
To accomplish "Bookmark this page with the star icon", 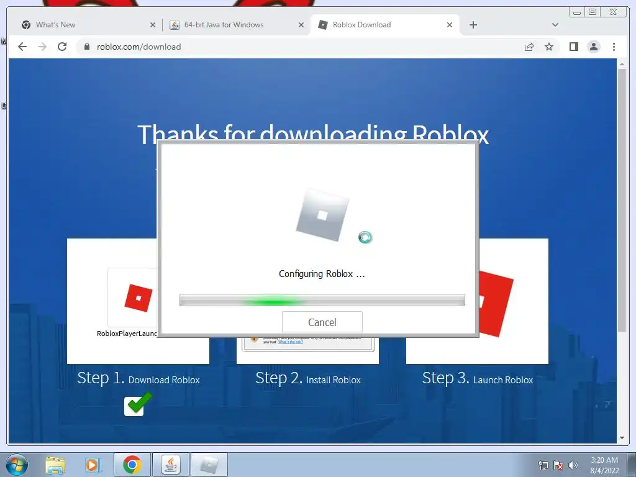I will pos(549,47).
